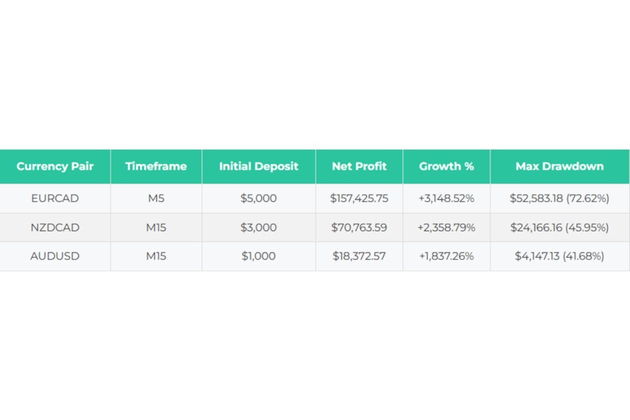Click the $3,000 deposit cell for NZDCAD
The height and width of the screenshot is (420, 630).
click(x=258, y=227)
